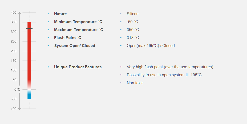Click the red section of the thermometer bar
Image resolution: width=247 pixels, height=124 pixels.
pyautogui.click(x=29, y=53)
